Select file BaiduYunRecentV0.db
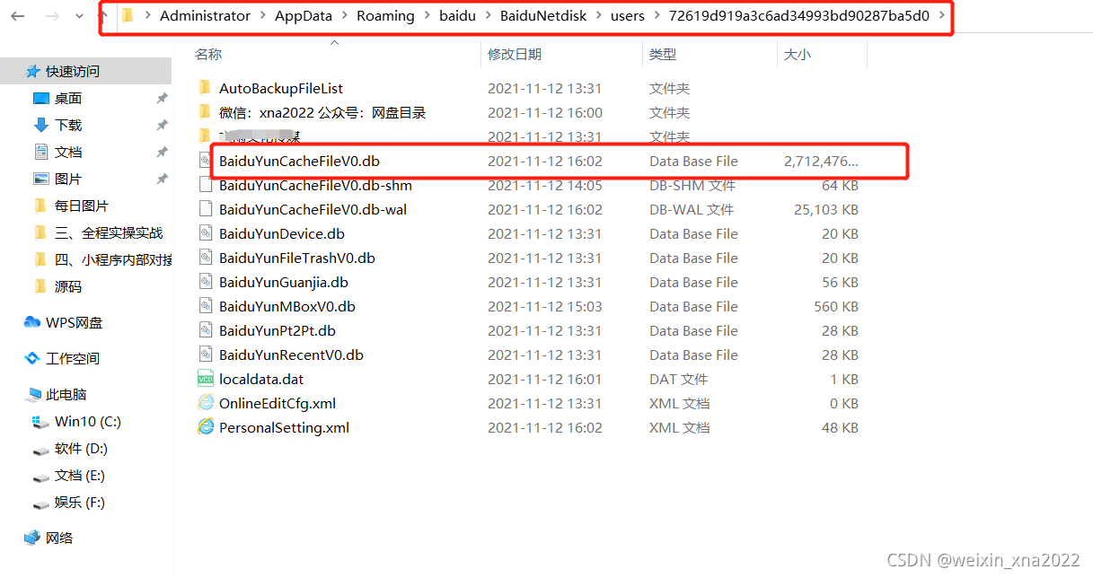1093x578 pixels. coord(291,355)
